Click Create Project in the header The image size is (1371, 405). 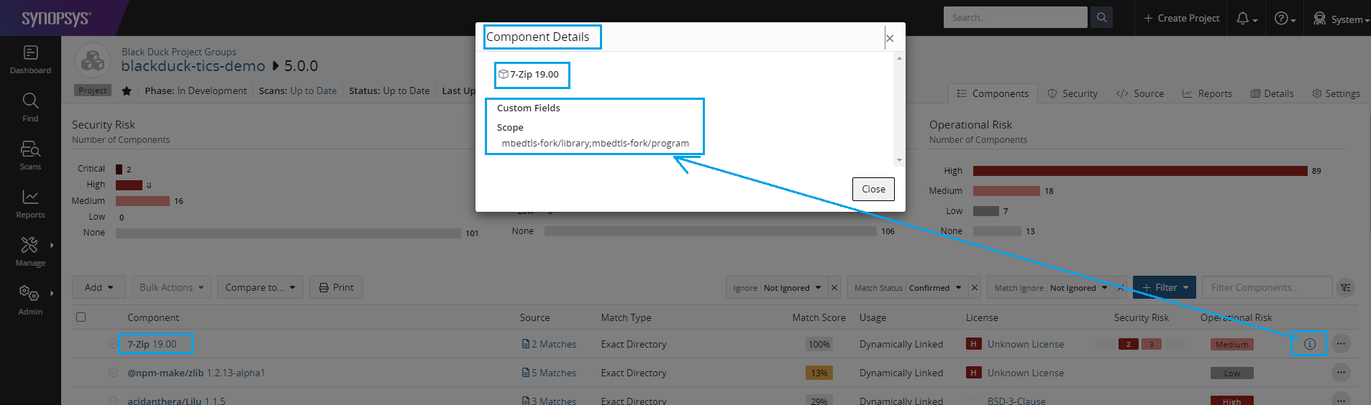pos(1181,18)
